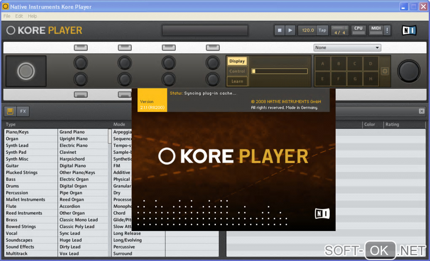Toggle second upper controller button
The image size is (430, 261).
coord(125,48)
